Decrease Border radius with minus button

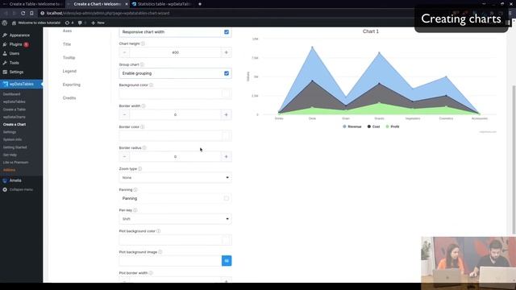pyautogui.click(x=124, y=156)
